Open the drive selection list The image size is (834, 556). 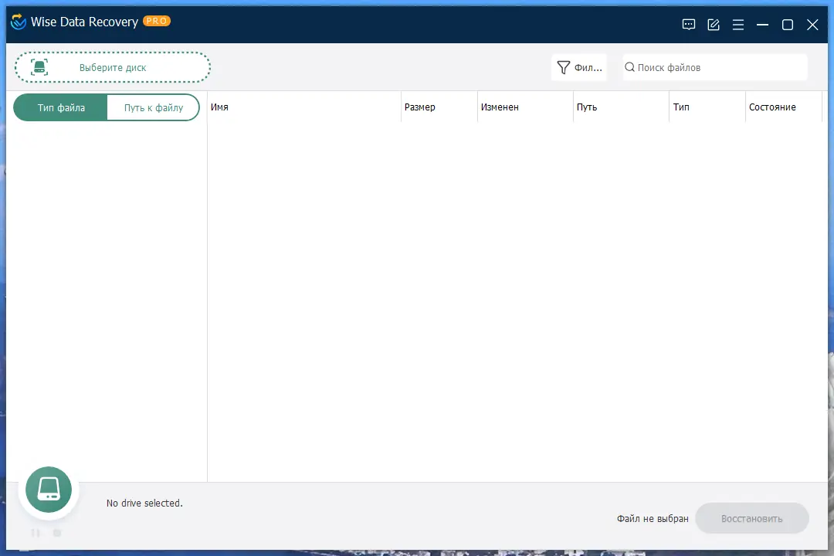click(113, 67)
